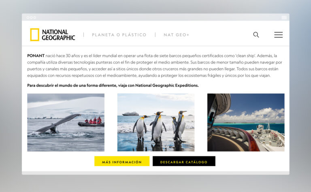Click the Descargar Catálogo black button
Screen dimensions: 311x192
[x=184, y=161]
